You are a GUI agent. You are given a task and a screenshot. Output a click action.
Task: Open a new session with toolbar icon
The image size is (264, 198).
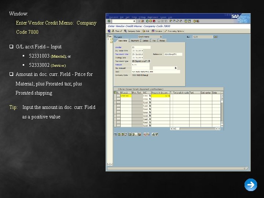coord(186,21)
